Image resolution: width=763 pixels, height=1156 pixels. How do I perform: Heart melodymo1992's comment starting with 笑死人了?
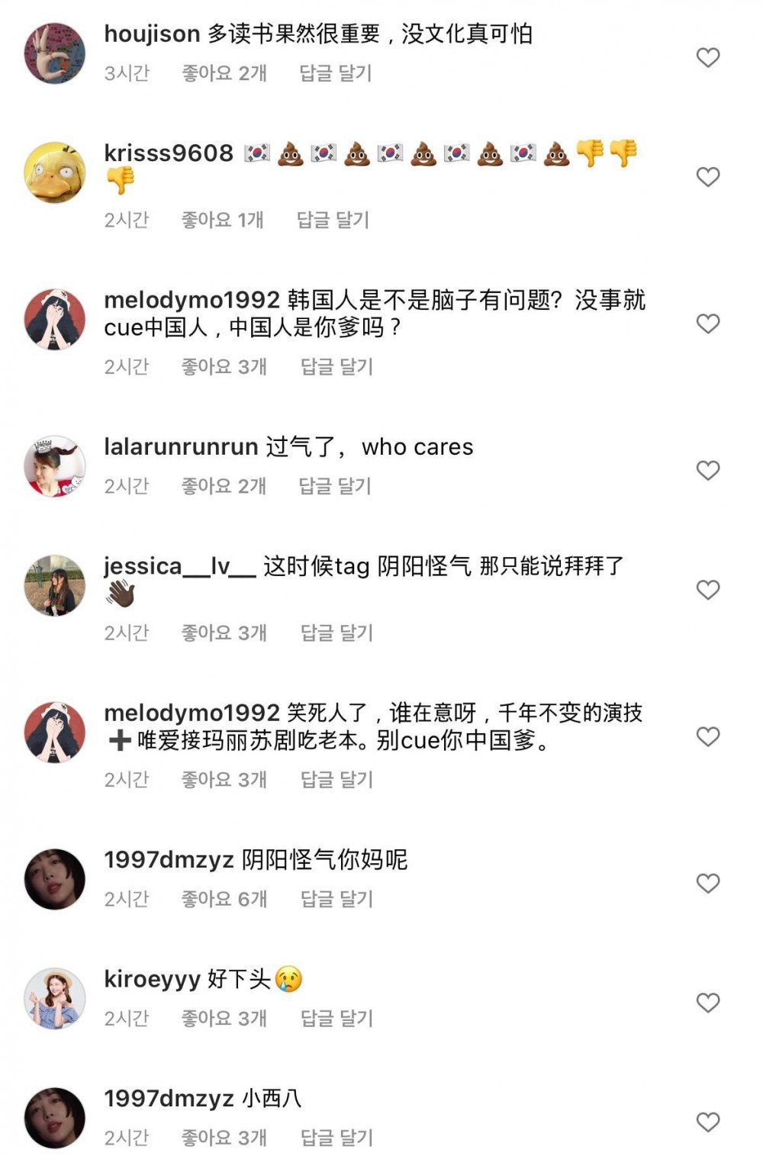[708, 736]
